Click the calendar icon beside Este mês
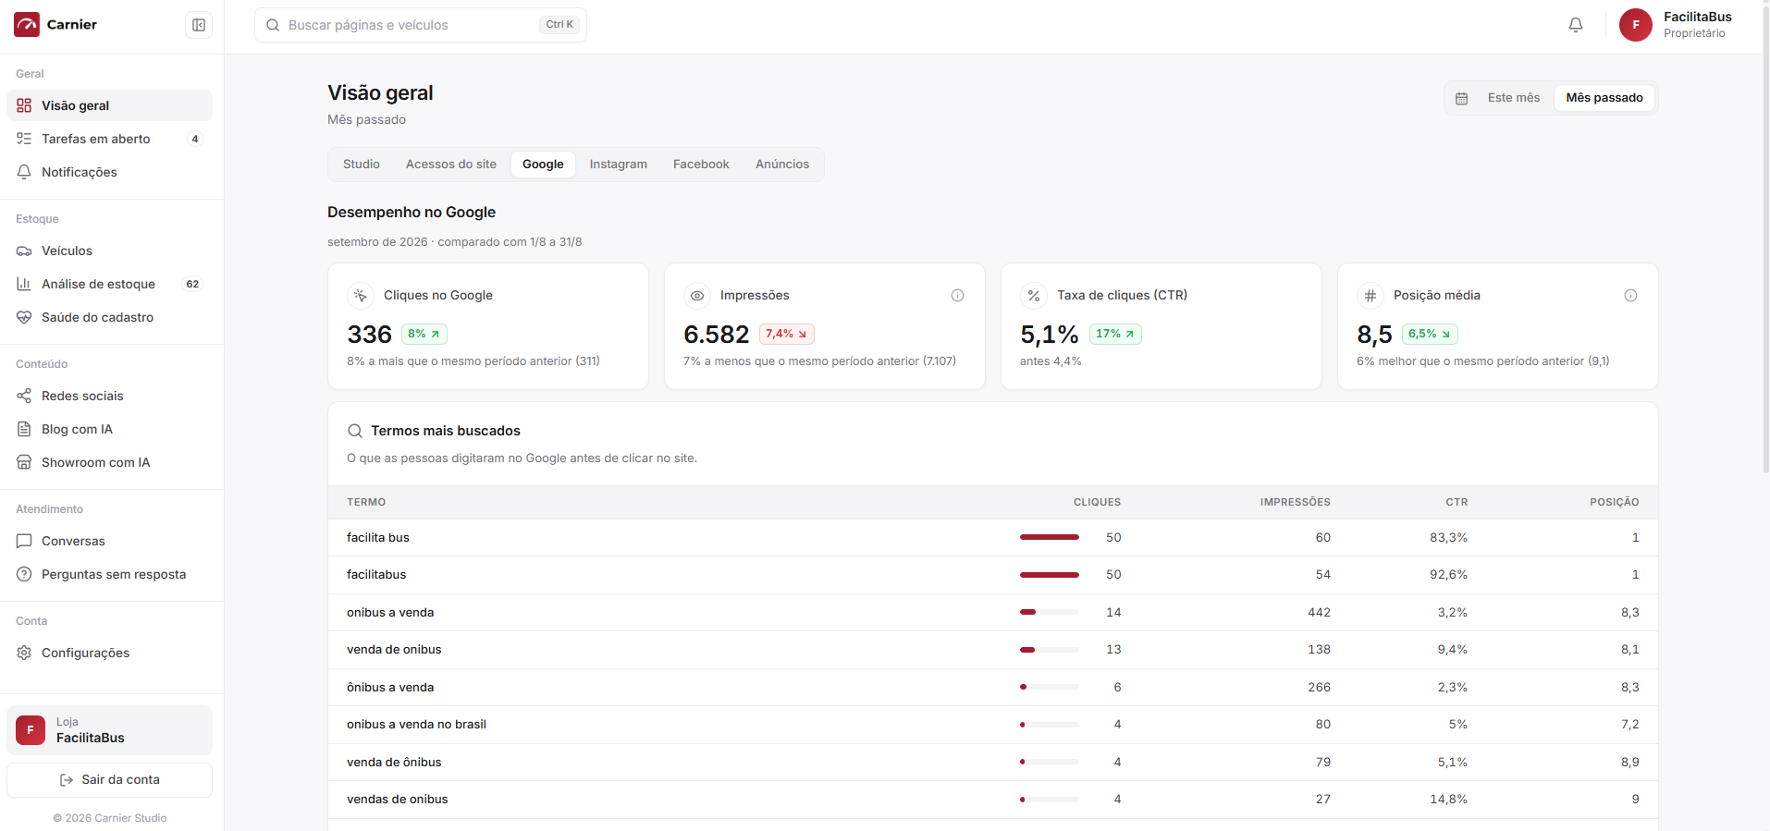Viewport: 1770px width, 831px height. click(1461, 98)
